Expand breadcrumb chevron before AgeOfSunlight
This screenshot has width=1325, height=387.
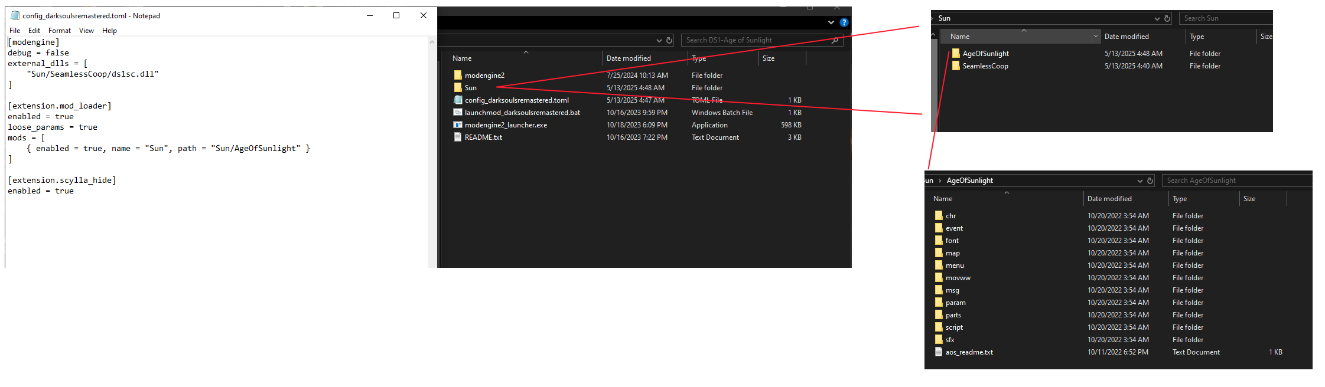tap(940, 181)
